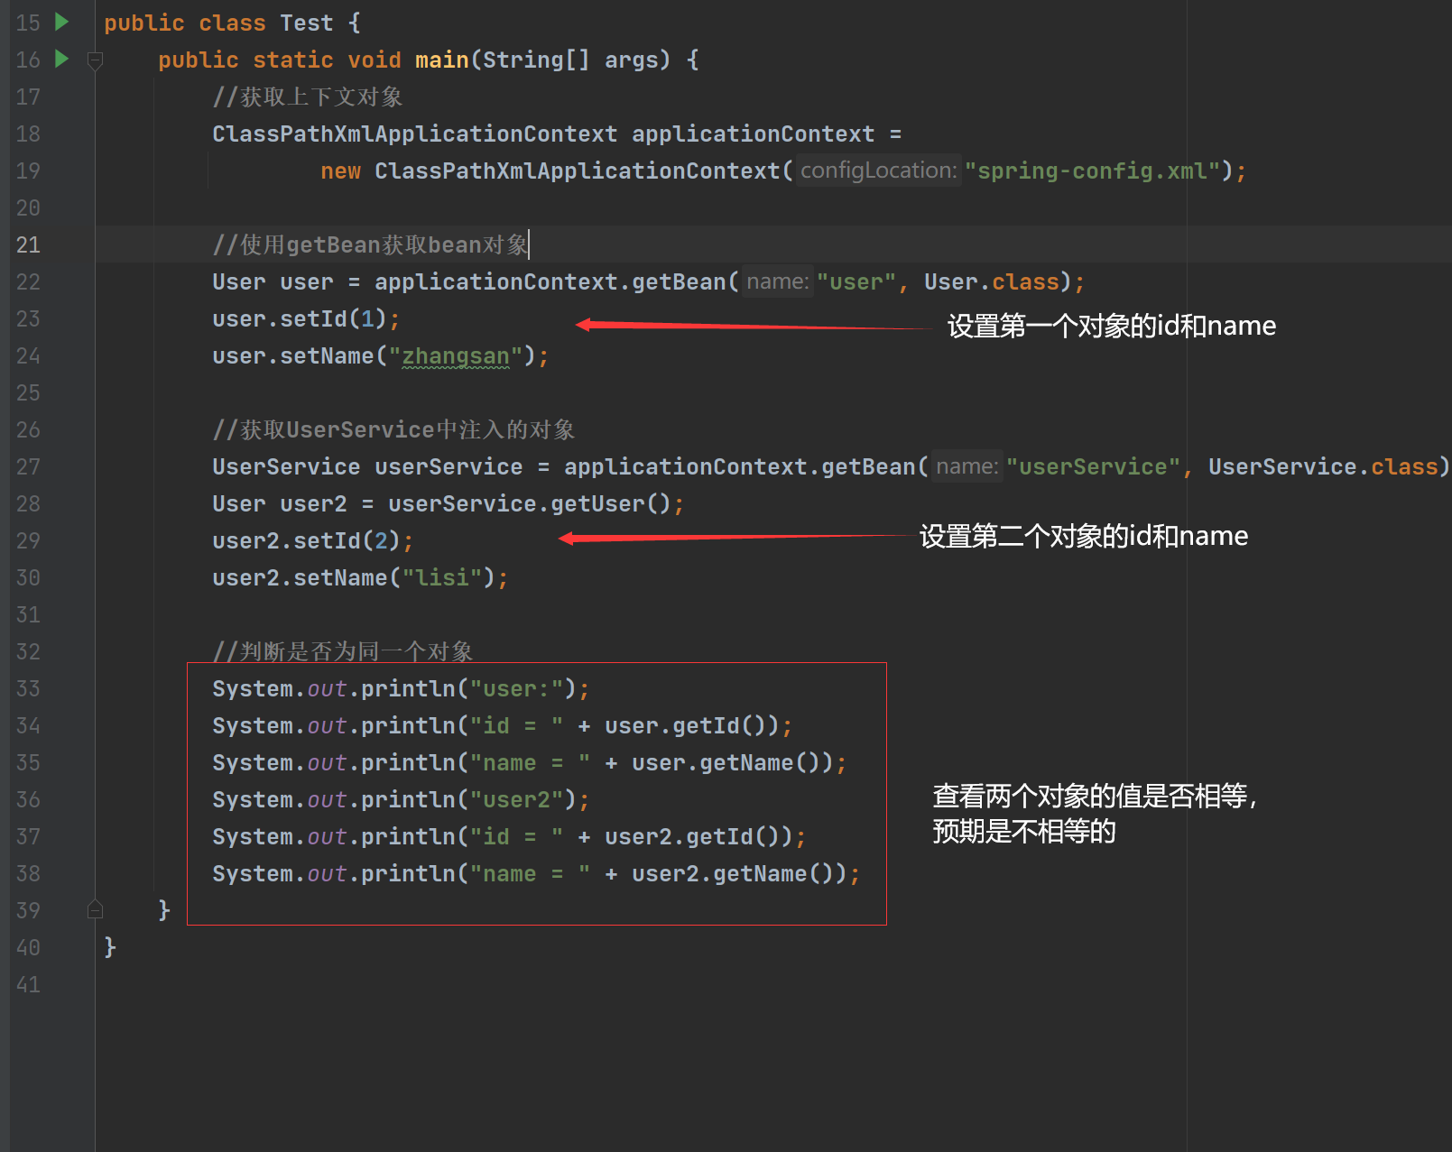Click the "zhangsan" string in setName
Image resolution: width=1452 pixels, height=1152 pixels.
[456, 355]
